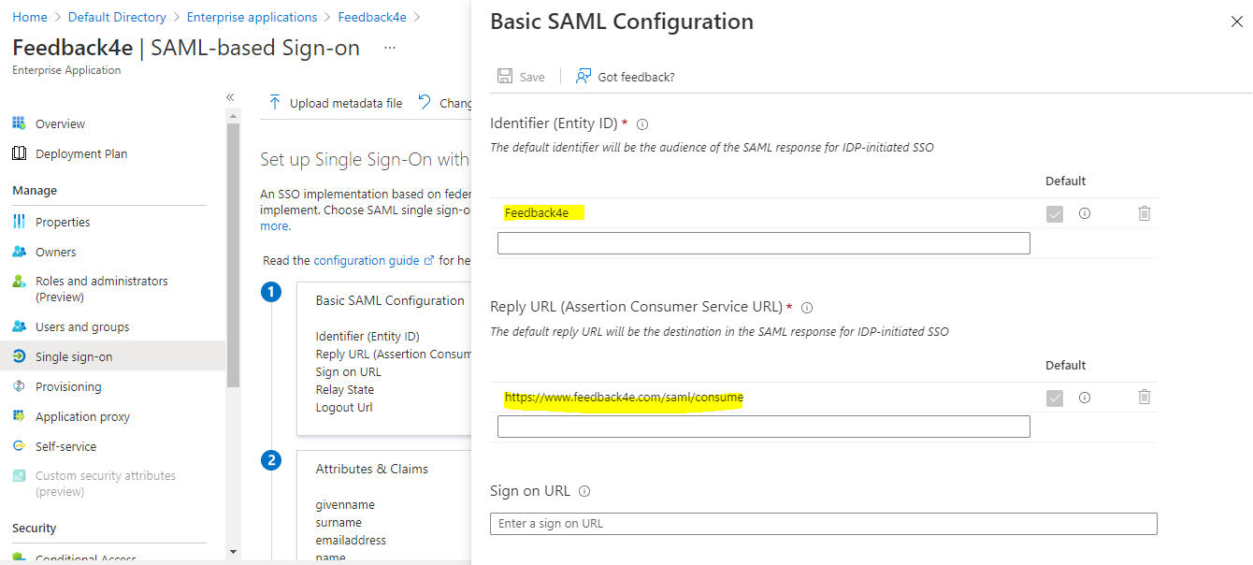1253x565 pixels.
Task: Open the configuration guide link
Action: [x=367, y=261]
